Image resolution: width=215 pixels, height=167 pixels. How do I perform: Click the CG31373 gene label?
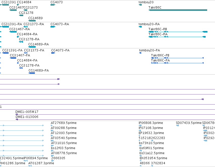pos(31,7)
